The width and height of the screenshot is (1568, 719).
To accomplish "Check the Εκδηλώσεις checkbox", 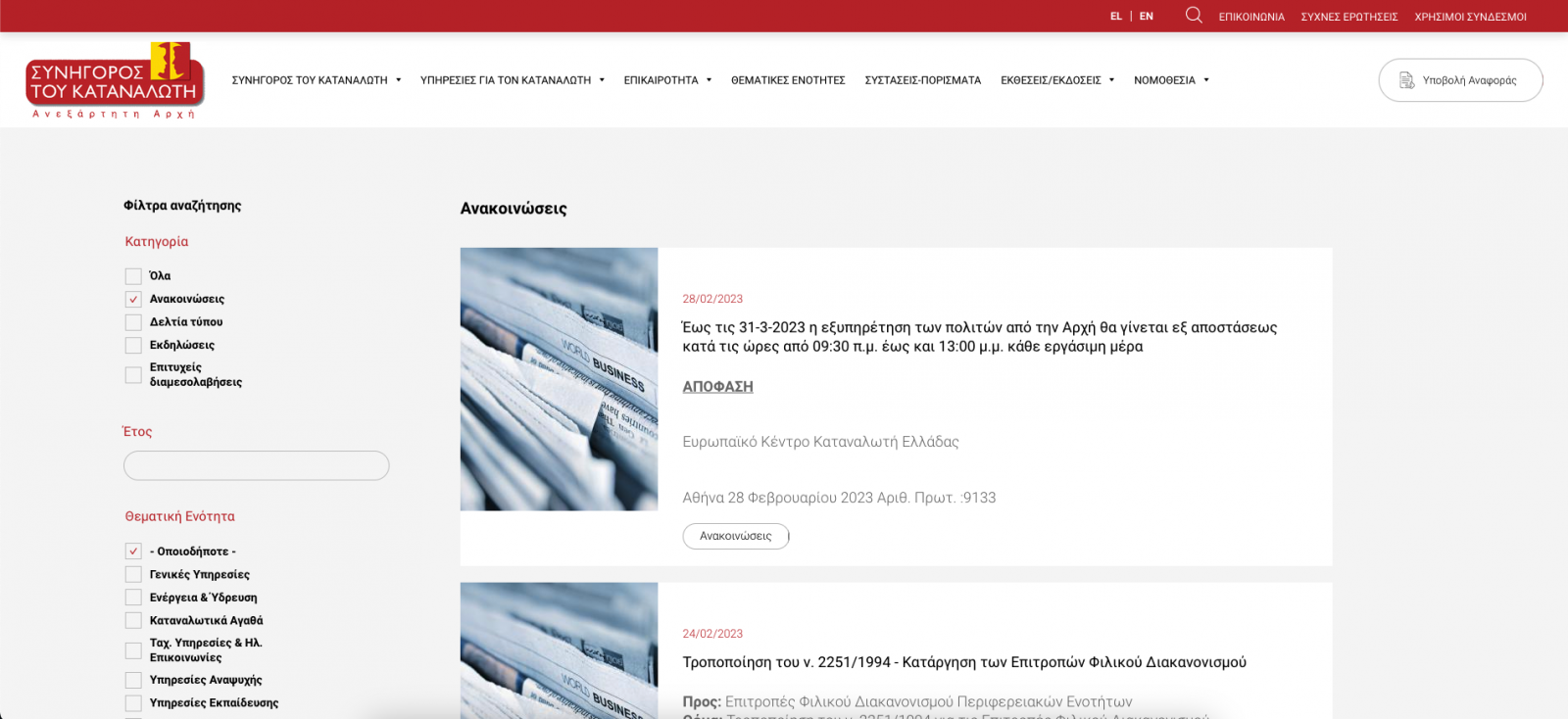I will pos(133,345).
